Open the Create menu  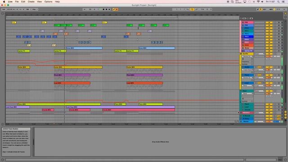coord(31,2)
